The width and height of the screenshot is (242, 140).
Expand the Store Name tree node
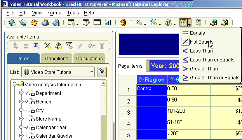pos(21,119)
